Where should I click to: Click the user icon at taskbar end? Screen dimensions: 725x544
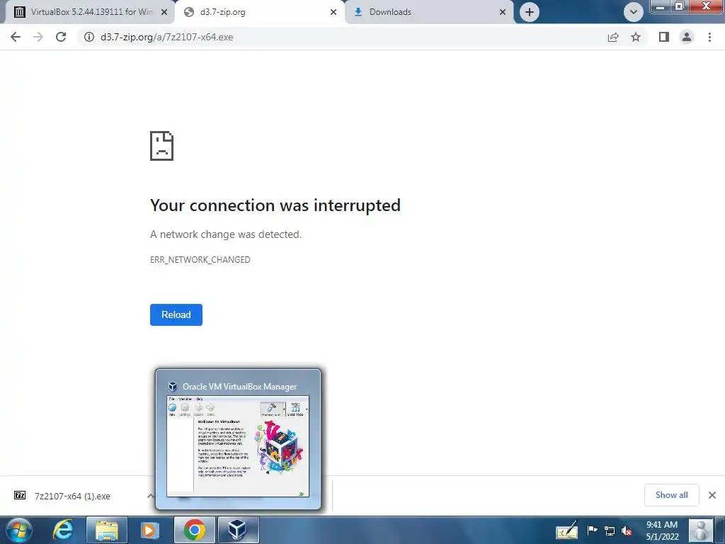(701, 530)
